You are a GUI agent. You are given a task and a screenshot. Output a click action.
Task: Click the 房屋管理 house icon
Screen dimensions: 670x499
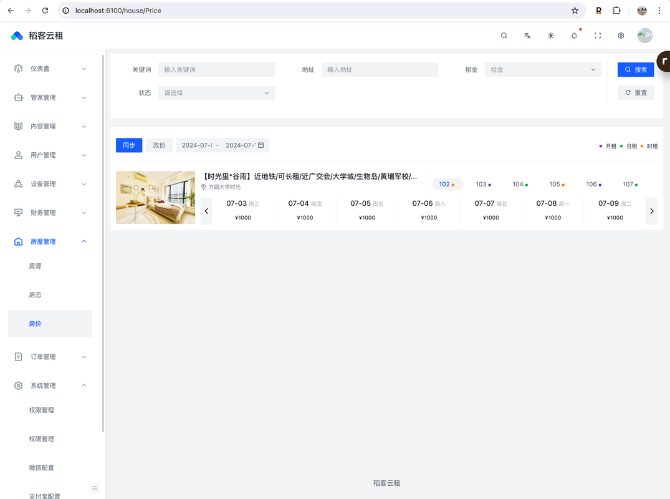(18, 241)
